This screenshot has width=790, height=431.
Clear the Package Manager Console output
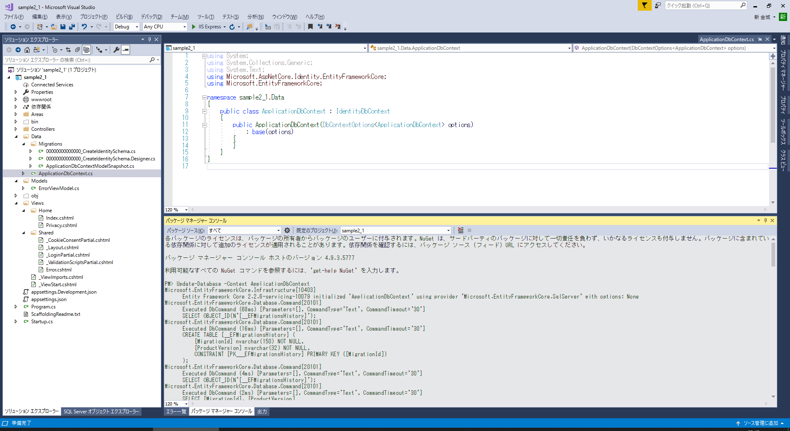(x=460, y=231)
